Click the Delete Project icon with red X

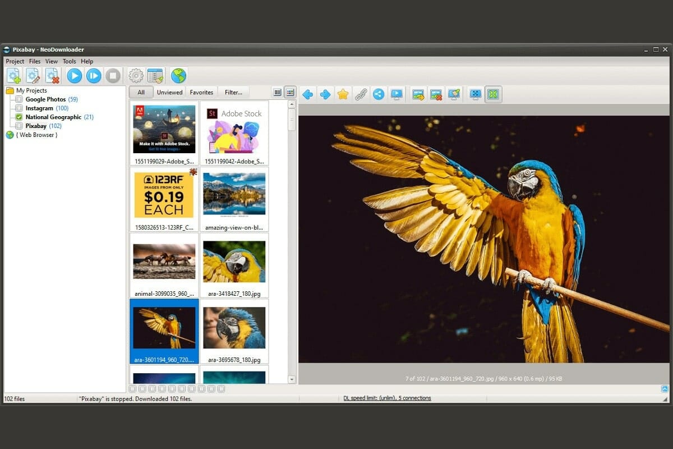click(x=52, y=76)
